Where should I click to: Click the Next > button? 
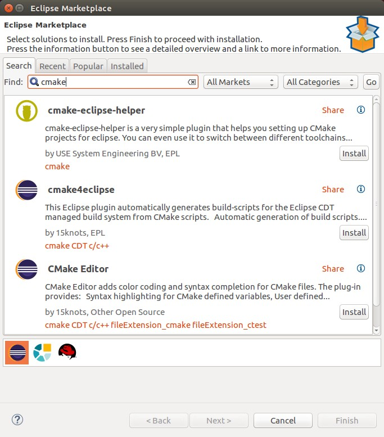point(219,420)
